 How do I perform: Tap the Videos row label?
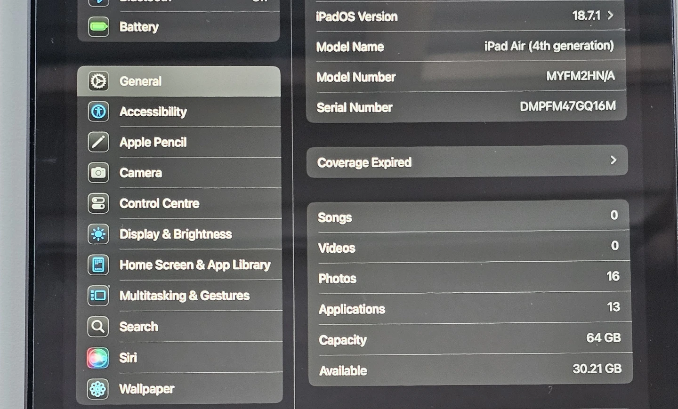pos(337,248)
